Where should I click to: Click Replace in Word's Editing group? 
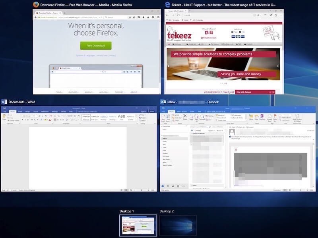coord(143,118)
